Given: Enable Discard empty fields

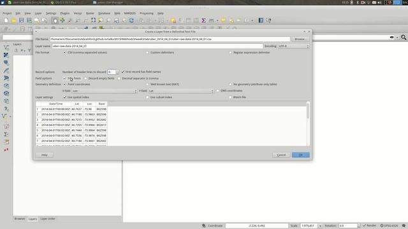Looking at the screenshot, I should click(x=99, y=78).
